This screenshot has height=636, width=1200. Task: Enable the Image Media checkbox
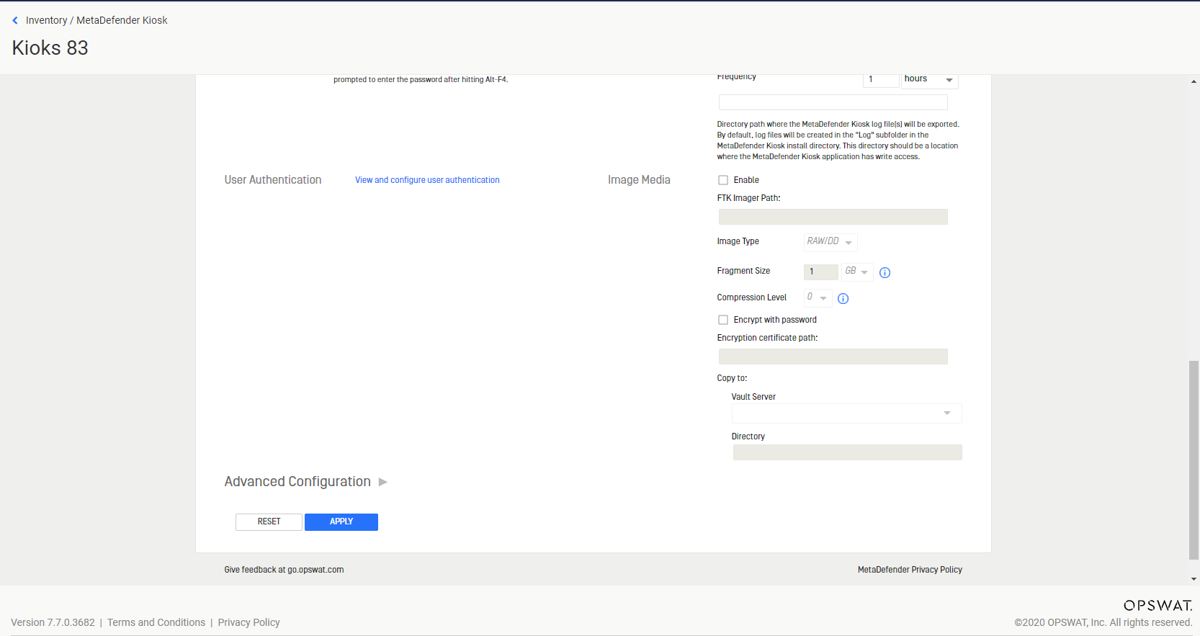pos(723,180)
